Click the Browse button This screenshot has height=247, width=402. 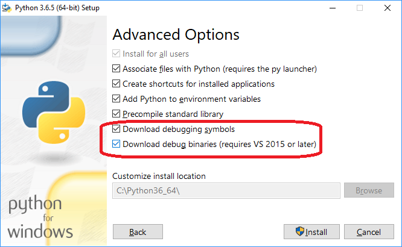coord(369,190)
